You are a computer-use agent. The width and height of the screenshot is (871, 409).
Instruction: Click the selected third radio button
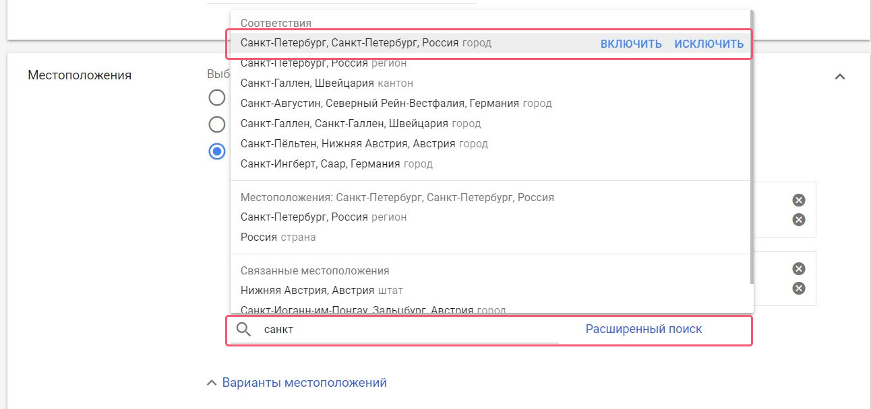click(217, 151)
